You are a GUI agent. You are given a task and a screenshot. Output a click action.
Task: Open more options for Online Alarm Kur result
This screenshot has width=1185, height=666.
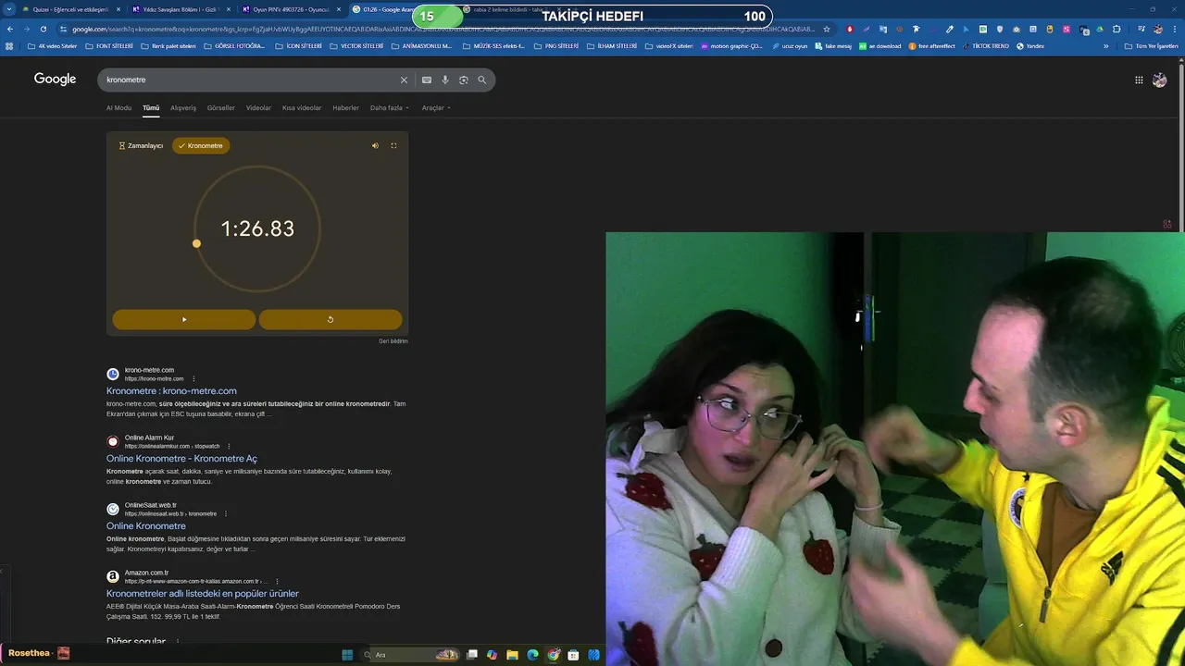click(x=229, y=446)
